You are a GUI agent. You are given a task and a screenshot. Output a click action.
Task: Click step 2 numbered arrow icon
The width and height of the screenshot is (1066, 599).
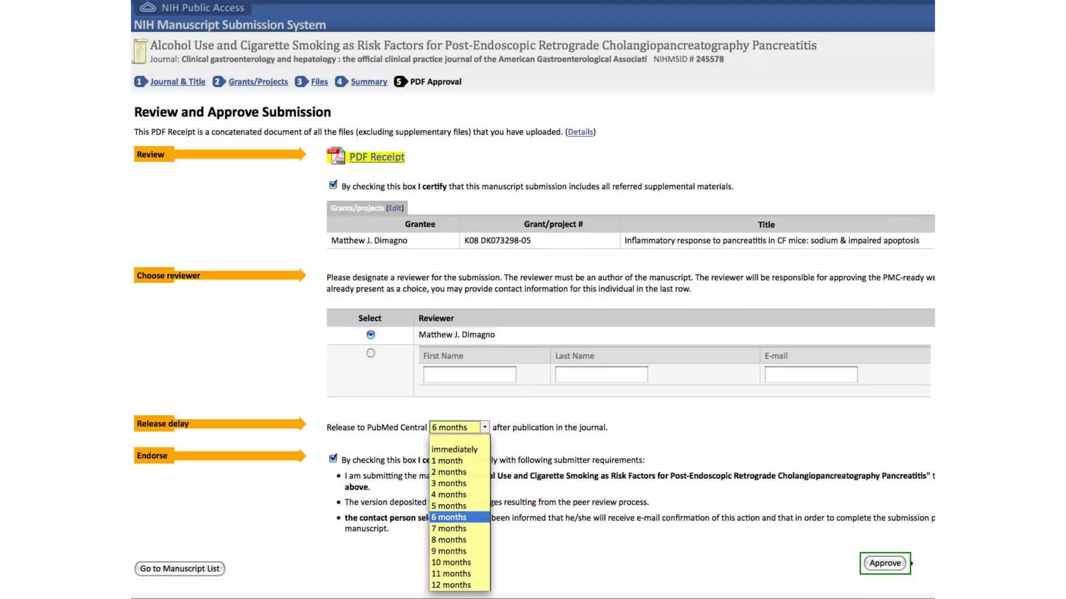[x=218, y=82]
